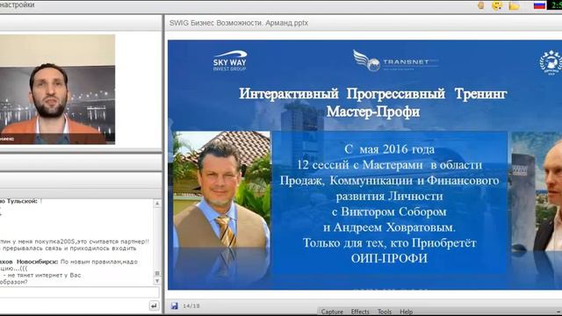
Task: Click the save disk icon below slide
Action: tap(175, 305)
